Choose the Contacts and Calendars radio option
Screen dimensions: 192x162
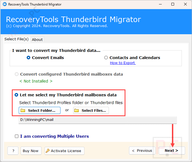coord(106,58)
